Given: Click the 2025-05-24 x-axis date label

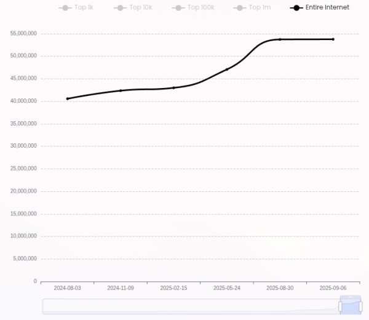Looking at the screenshot, I should [227, 288].
